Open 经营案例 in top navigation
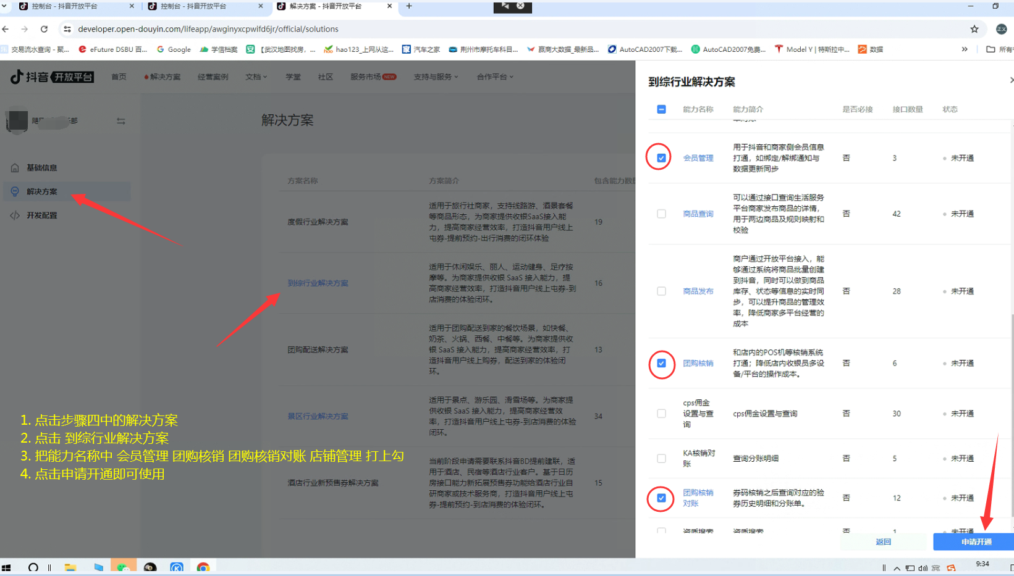Image resolution: width=1014 pixels, height=576 pixels. [213, 77]
